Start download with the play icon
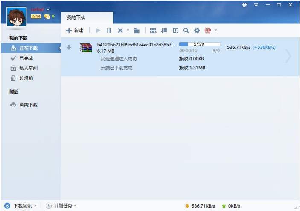The image size is (300, 211). point(98,31)
